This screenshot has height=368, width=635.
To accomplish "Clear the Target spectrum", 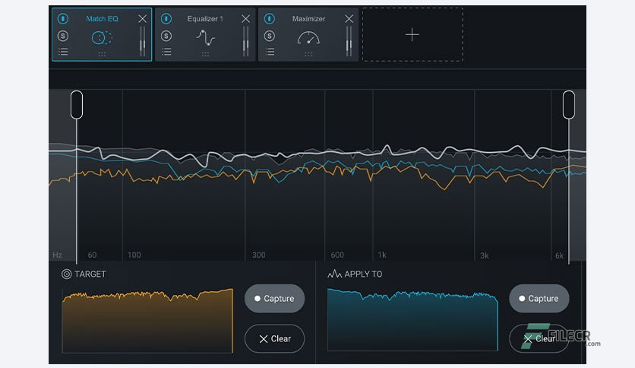I will 274,338.
